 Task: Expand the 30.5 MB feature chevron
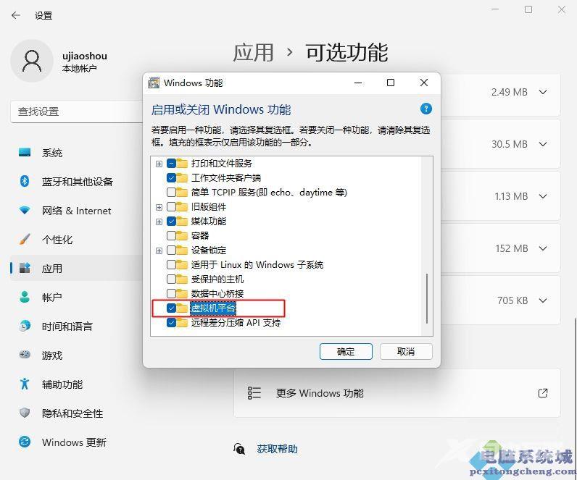click(x=543, y=144)
